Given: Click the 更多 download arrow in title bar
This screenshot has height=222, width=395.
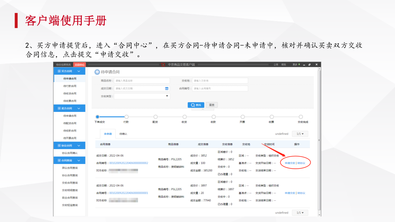Looking at the screenshot, I should (x=299, y=64).
